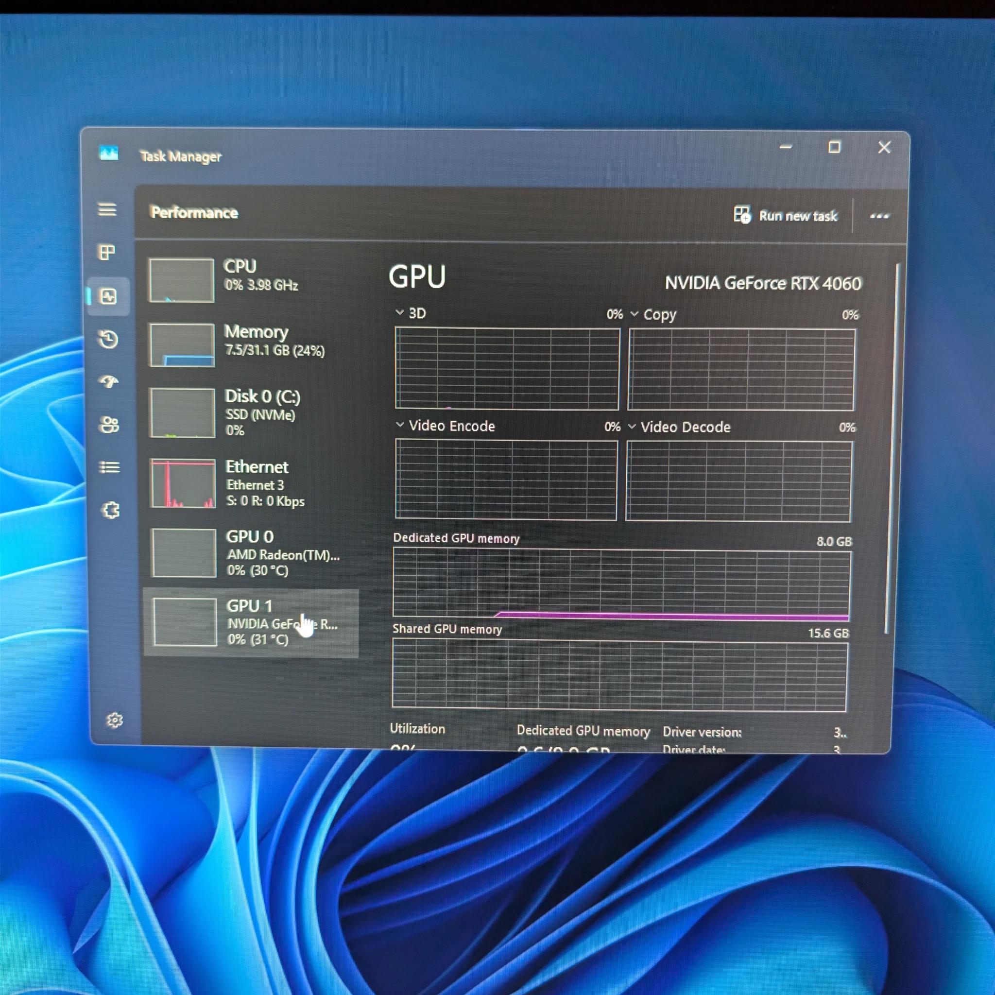Viewport: 995px width, 995px height.
Task: Click the Video Encode usage graph
Action: tap(506, 480)
